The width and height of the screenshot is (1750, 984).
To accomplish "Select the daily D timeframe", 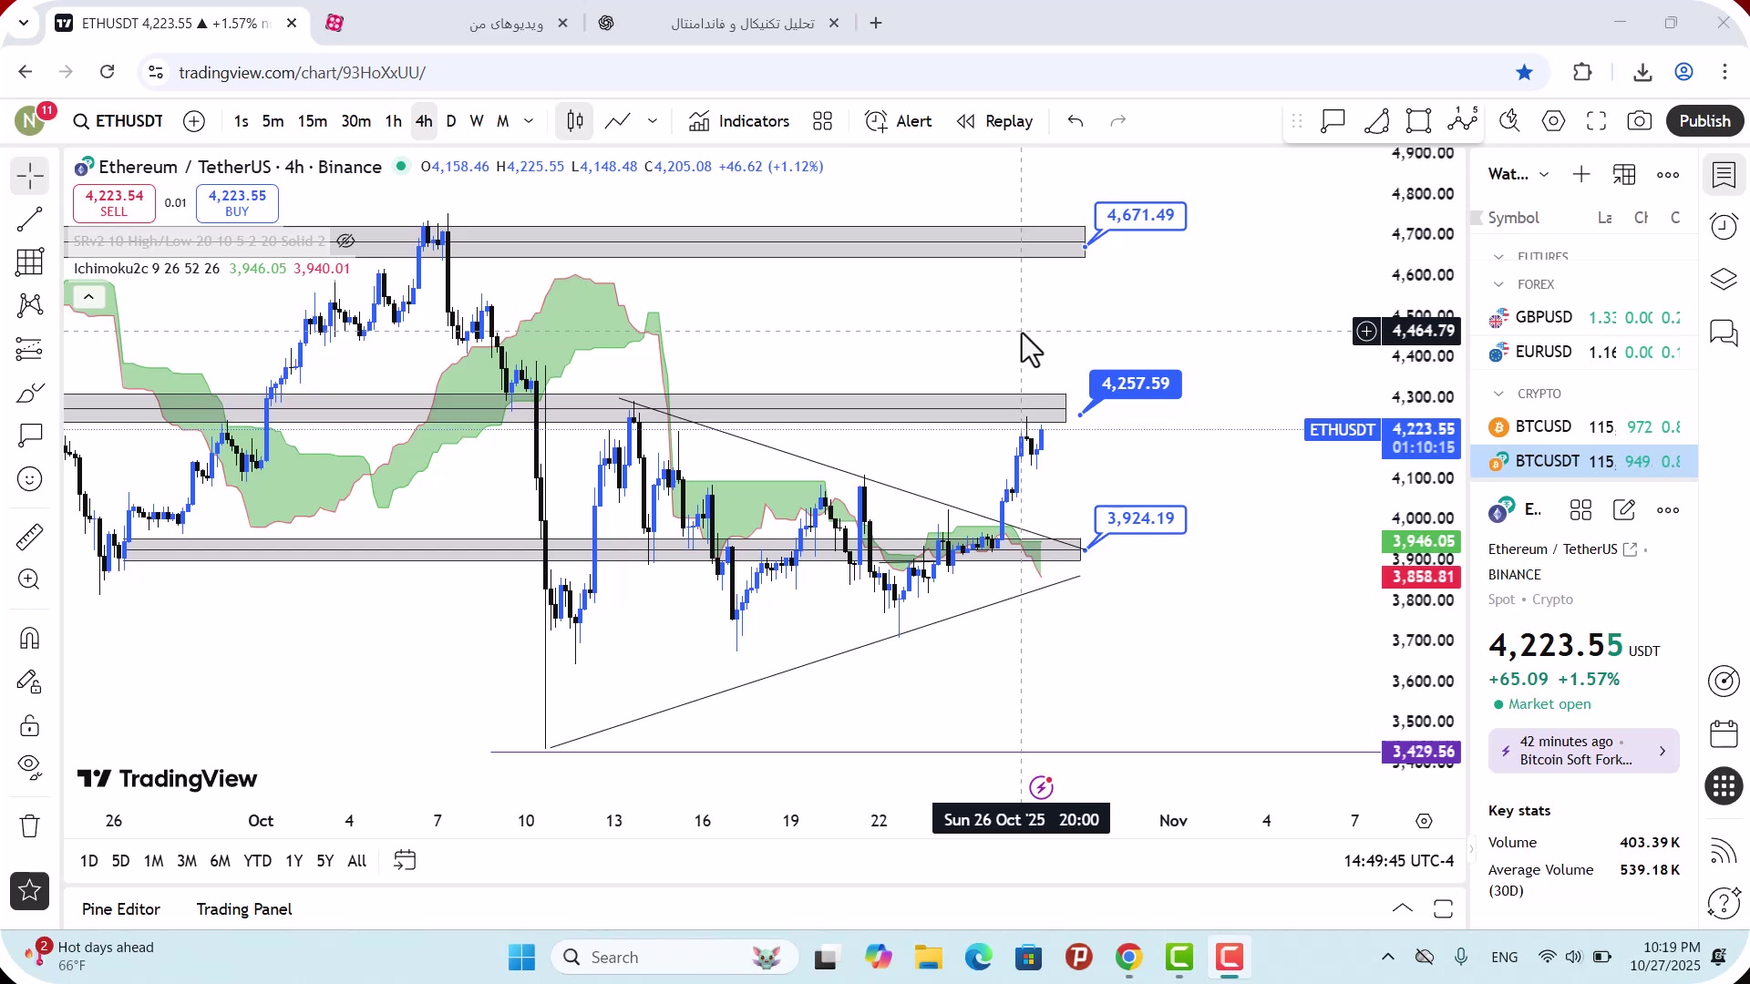I will point(451,121).
